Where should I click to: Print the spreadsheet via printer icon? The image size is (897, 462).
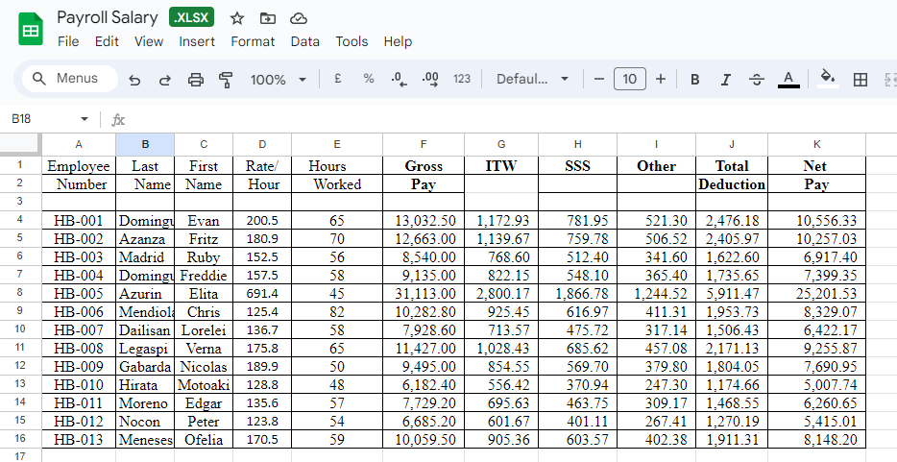pos(196,80)
